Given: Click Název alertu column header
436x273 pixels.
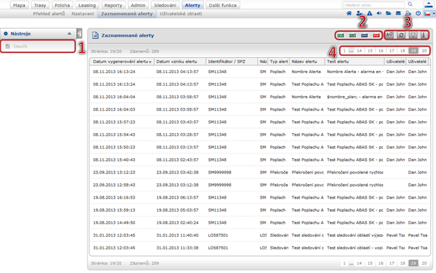Looking at the screenshot, I should pos(306,62).
